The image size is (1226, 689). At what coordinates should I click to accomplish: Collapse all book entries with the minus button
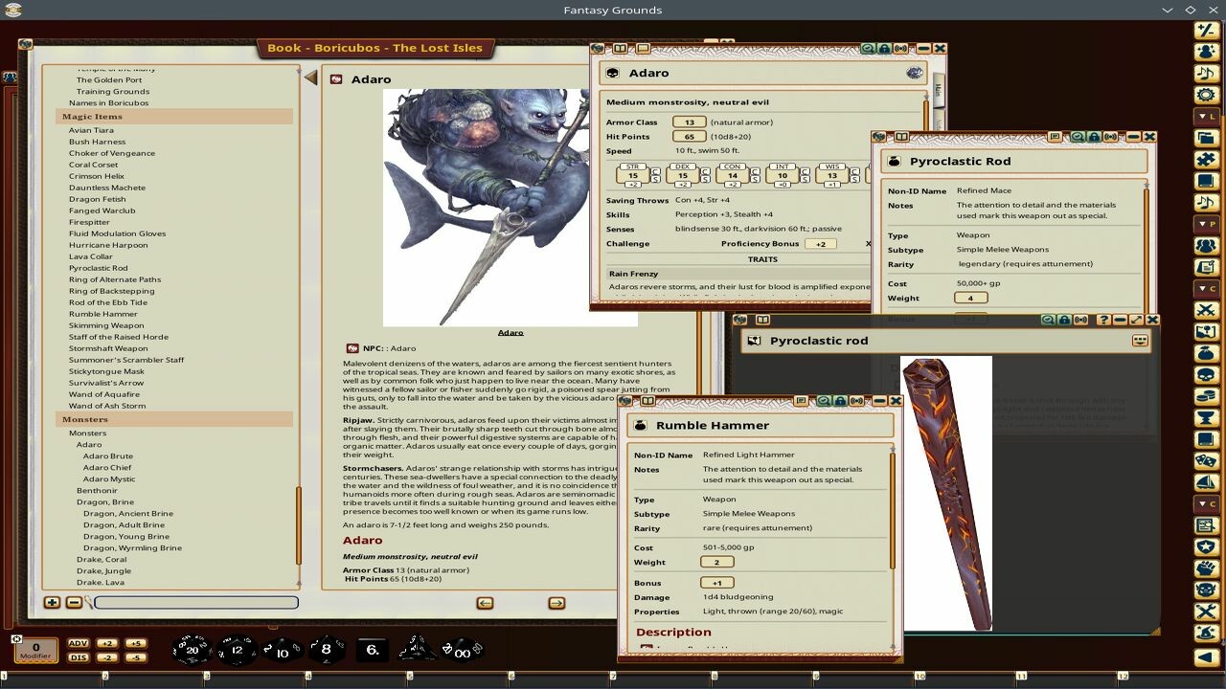tap(74, 602)
